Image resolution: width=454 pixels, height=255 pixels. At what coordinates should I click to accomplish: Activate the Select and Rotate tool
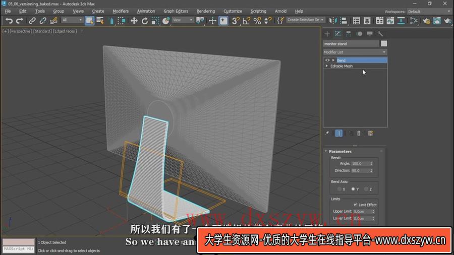tap(145, 21)
